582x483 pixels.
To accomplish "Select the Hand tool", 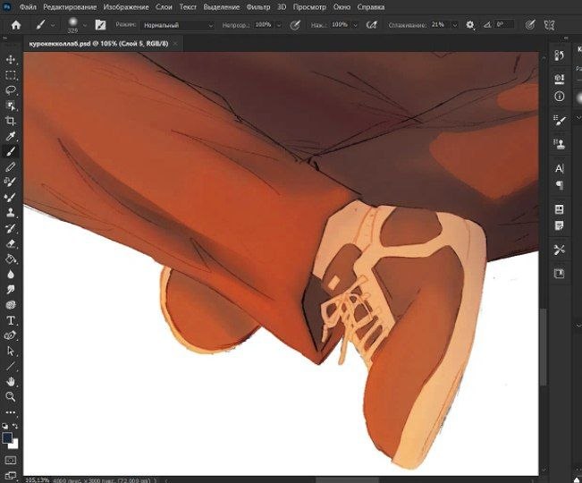I will point(11,381).
